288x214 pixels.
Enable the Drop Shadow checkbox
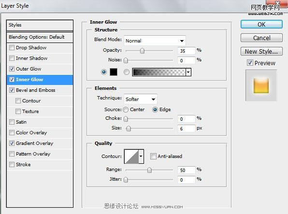[x=12, y=47]
